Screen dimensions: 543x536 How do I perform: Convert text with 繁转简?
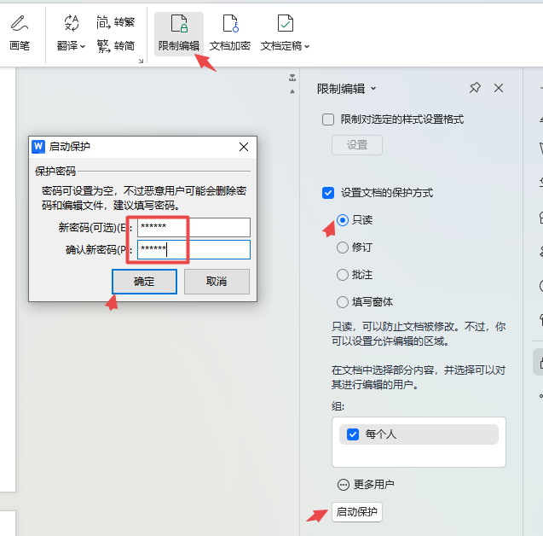coord(115,46)
